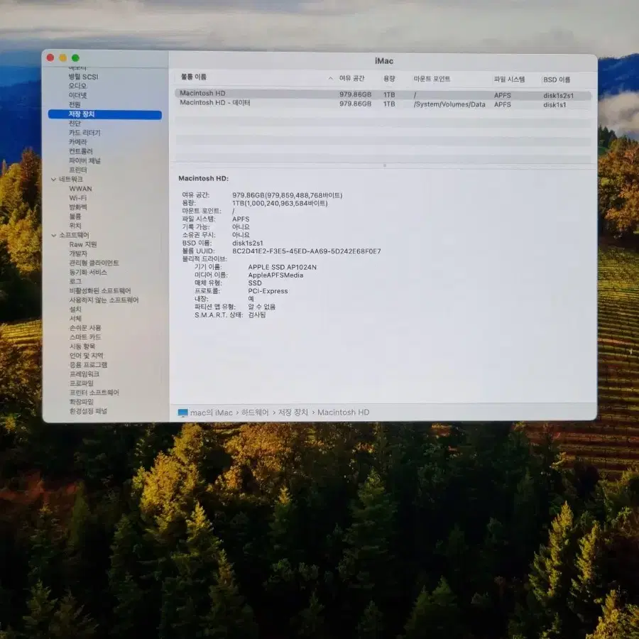The image size is (639, 639).
Task: Sort by the 용량 column header
Action: pos(389,79)
